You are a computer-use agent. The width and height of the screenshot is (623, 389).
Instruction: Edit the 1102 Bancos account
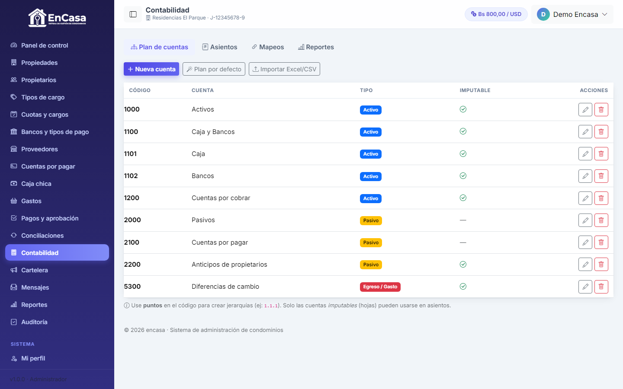pos(585,176)
